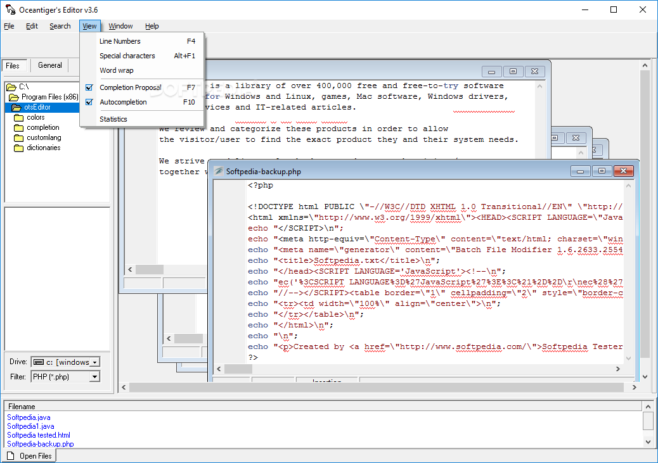Viewport: 658px width, 463px height.
Task: Close the background text document window
Action: 534,72
